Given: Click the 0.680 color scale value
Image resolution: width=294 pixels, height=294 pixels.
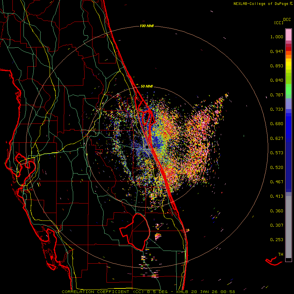Looking at the screenshot, I should (x=277, y=124).
